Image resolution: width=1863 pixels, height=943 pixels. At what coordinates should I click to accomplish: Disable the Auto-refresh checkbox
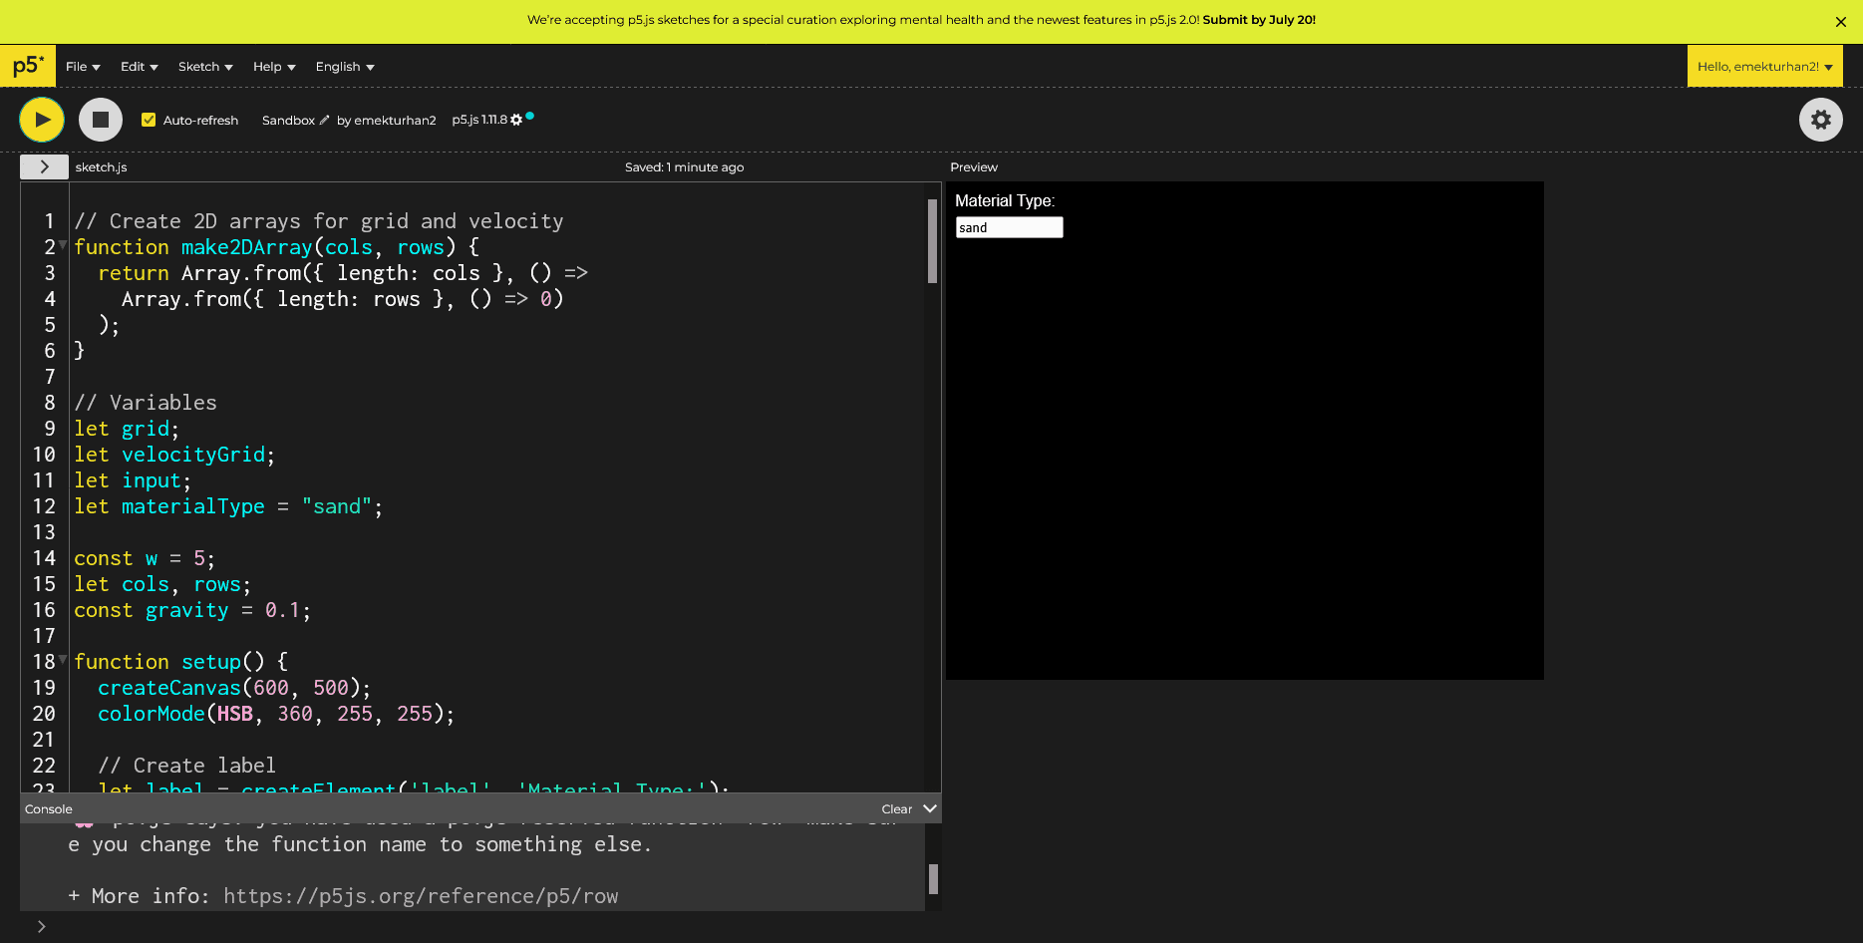(x=149, y=120)
